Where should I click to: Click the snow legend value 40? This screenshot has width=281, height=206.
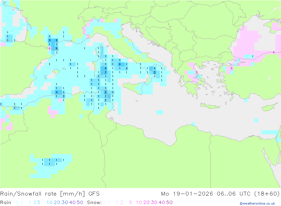coord(162,202)
